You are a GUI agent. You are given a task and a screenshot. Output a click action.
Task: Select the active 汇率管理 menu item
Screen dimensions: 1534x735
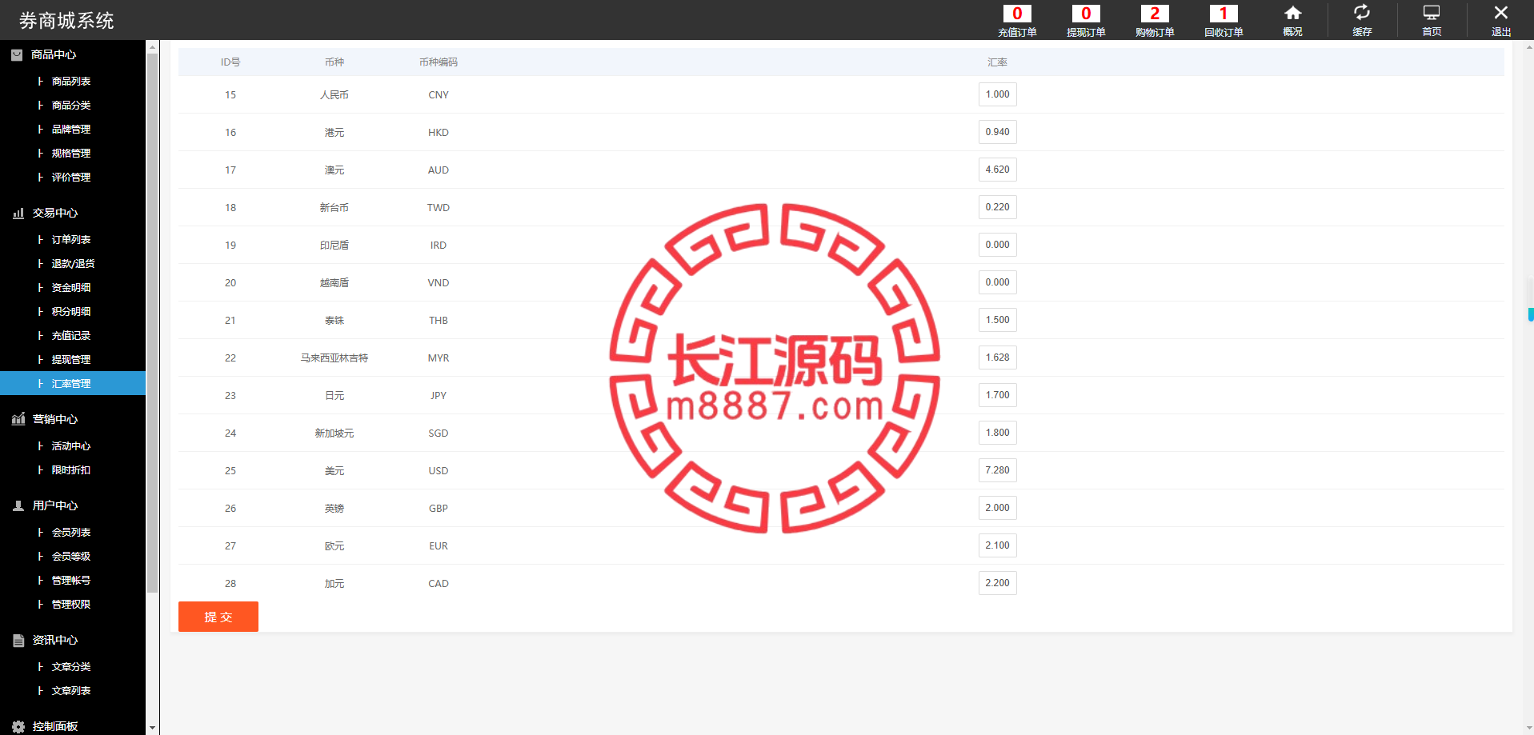tap(73, 384)
